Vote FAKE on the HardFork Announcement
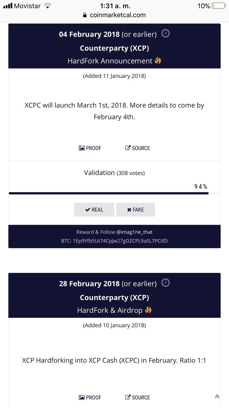229x408 pixels. tap(135, 210)
